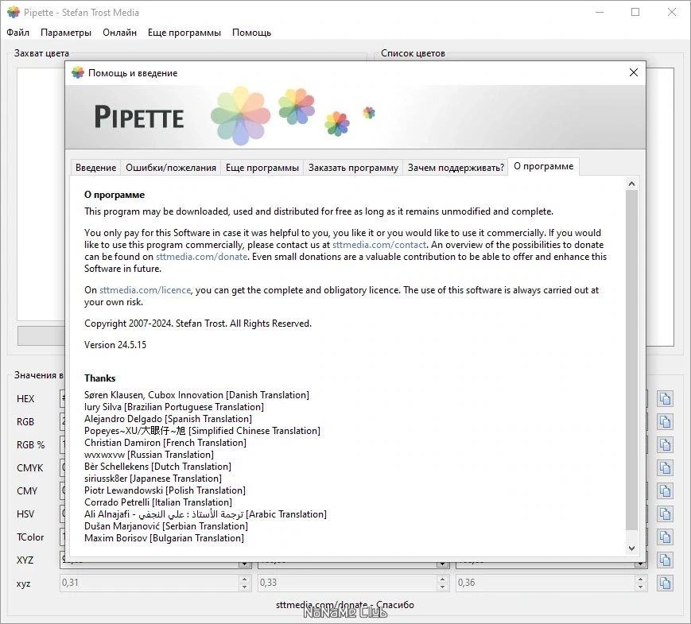Click the Corrado Petrelli [Italian Translation] line
The height and width of the screenshot is (624, 691).
(158, 502)
